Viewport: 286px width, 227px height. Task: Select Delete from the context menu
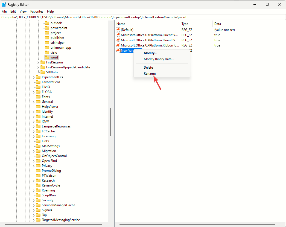(x=148, y=67)
